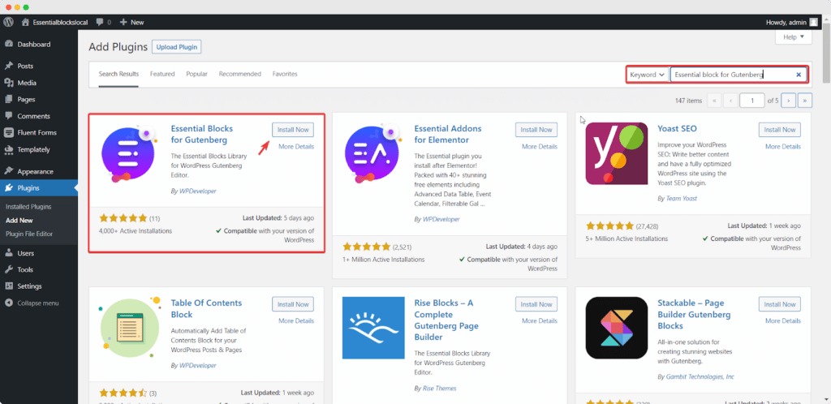831x404 pixels.
Task: Clear the plugin search field with X
Action: [798, 75]
